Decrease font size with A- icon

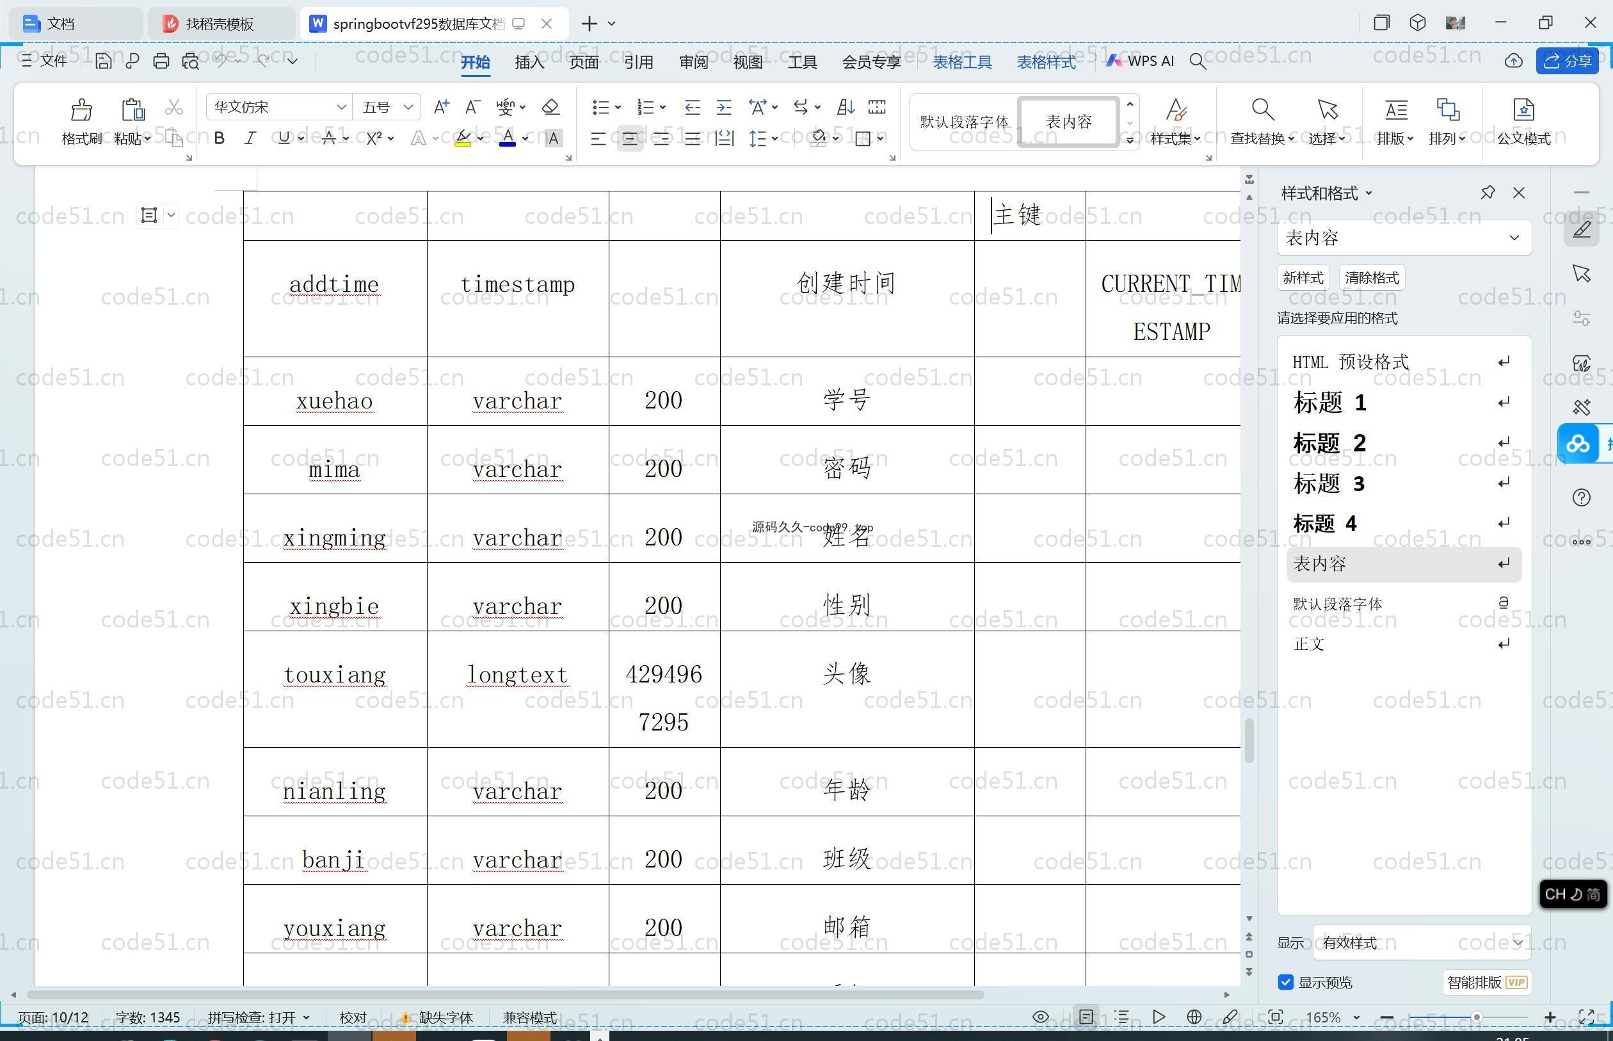coord(472,107)
